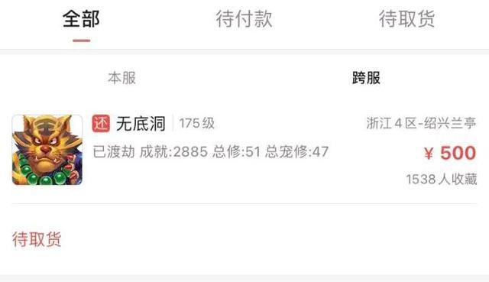Tap the 已渡劫 status text

point(114,152)
